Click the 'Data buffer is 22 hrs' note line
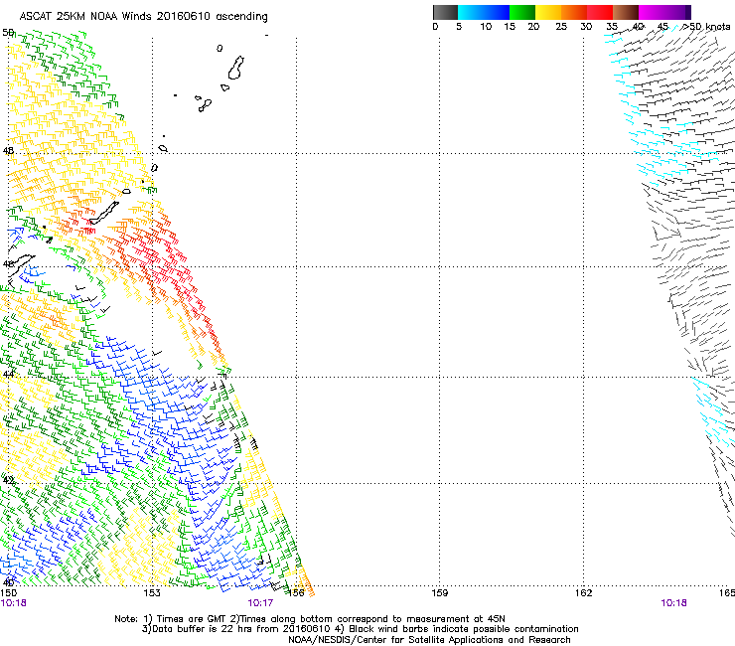Screen dimensions: 735x646 pos(360,629)
